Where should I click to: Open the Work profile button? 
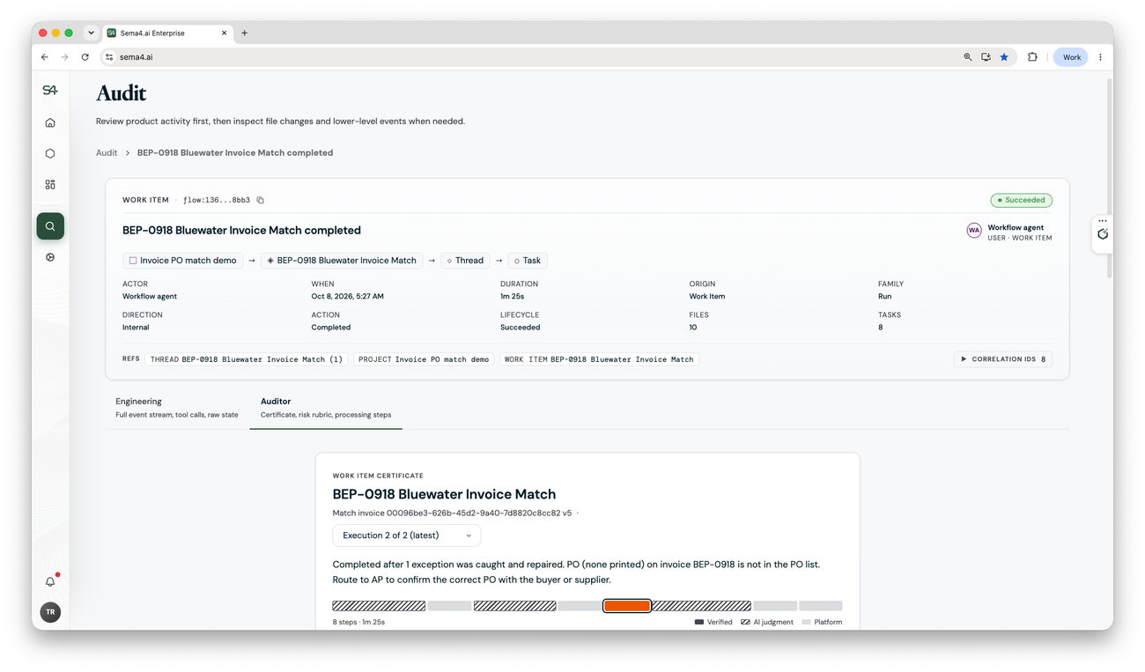(1071, 57)
